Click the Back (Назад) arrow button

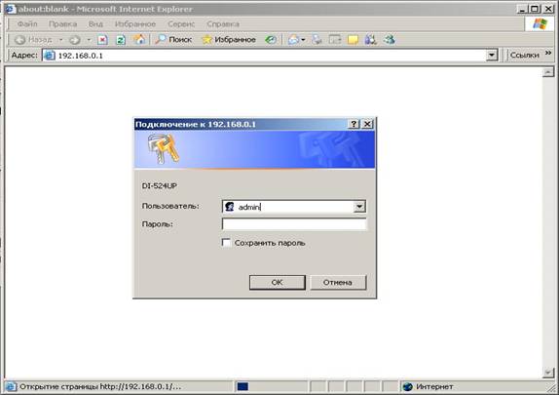tap(34, 40)
